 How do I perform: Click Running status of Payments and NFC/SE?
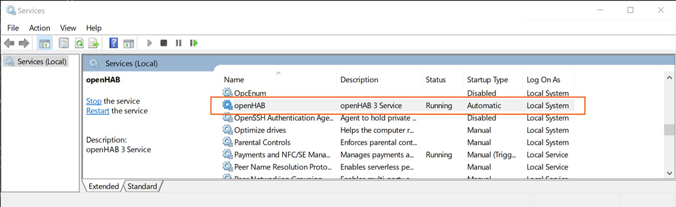click(x=439, y=154)
